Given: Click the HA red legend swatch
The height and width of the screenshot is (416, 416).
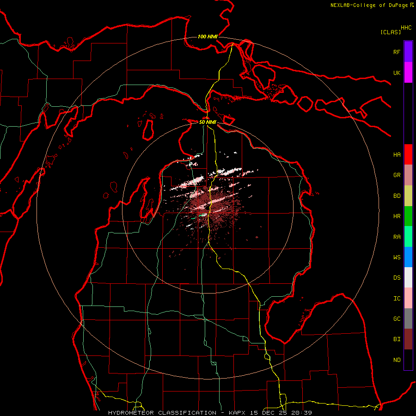Looking at the screenshot, I should tap(408, 154).
